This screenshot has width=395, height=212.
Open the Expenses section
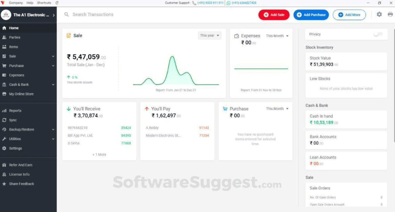click(17, 75)
